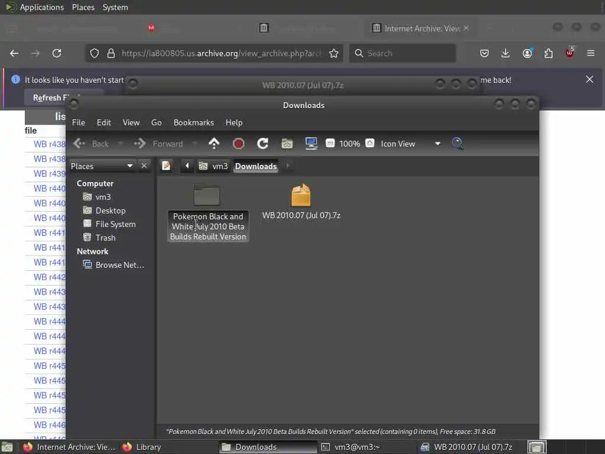Click the uBlock Origin extension icon
This screenshot has width=605, height=454.
[570, 53]
